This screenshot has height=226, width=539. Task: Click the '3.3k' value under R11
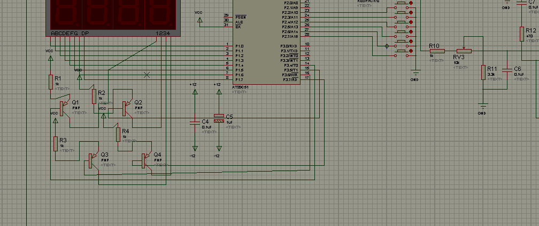491,74
